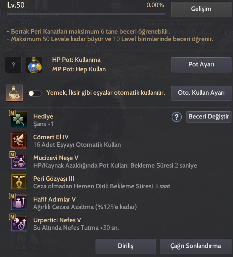This screenshot has width=233, height=257.
Task: Toggle automatic food and elixir usage switch
Action: [35, 93]
